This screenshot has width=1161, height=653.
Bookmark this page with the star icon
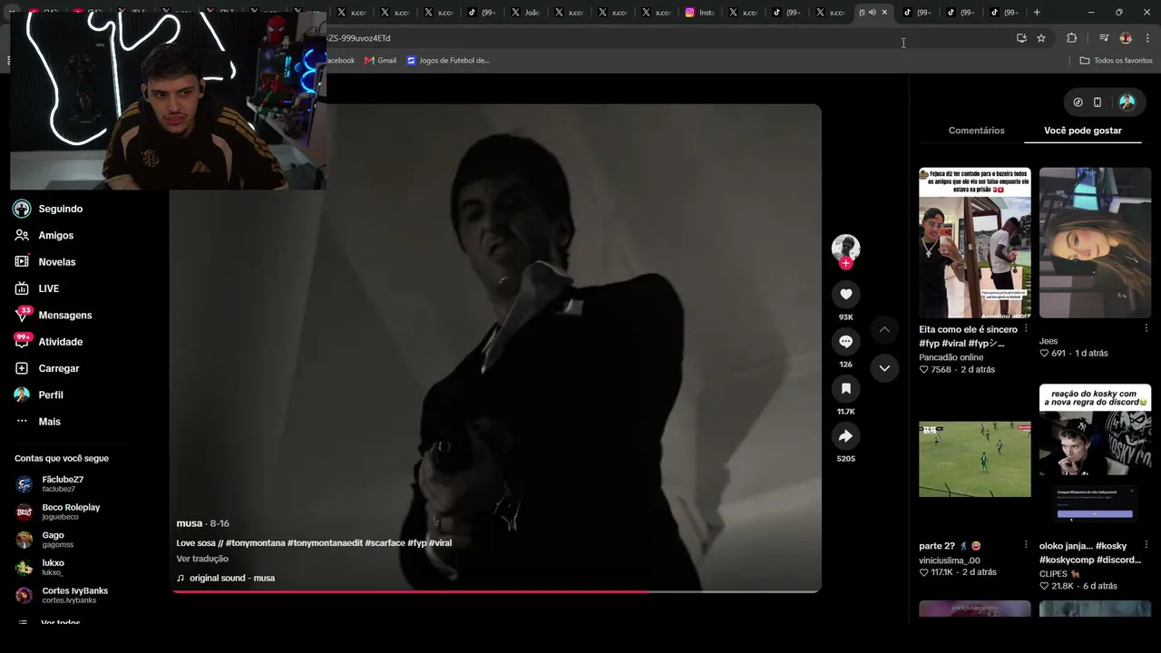click(1041, 38)
